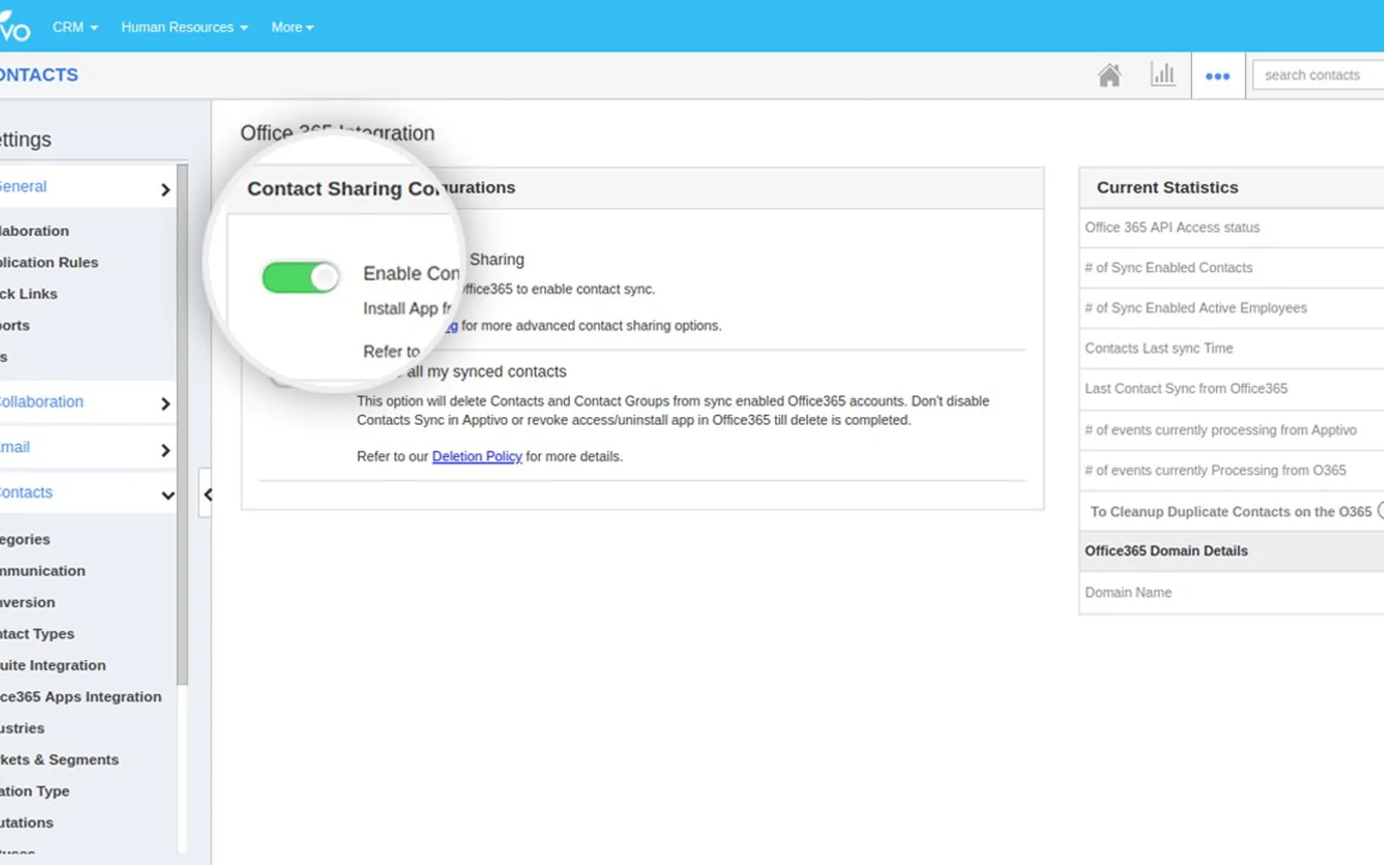Viewport: 1384px width, 865px height.
Task: Open the More dropdown menu
Action: [x=292, y=27]
